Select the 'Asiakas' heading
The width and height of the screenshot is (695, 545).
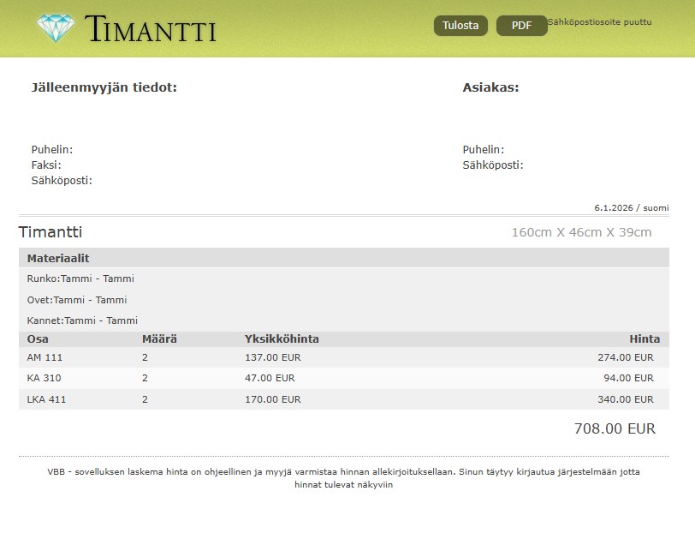[x=490, y=87]
